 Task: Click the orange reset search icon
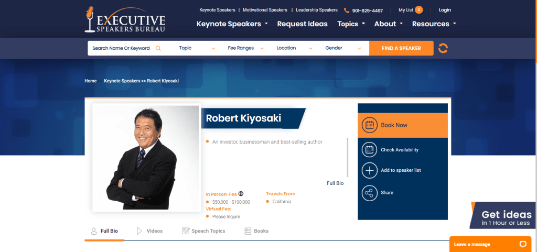click(x=443, y=48)
